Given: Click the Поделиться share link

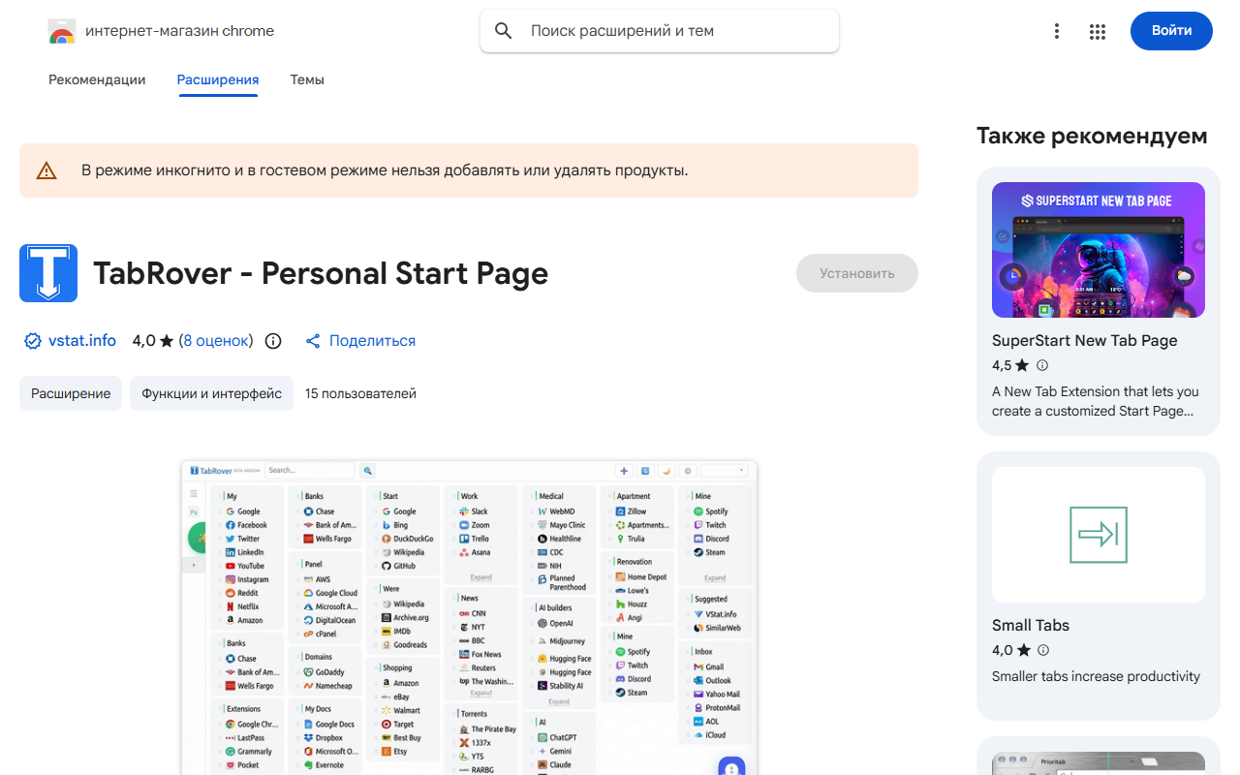Looking at the screenshot, I should pyautogui.click(x=372, y=341).
